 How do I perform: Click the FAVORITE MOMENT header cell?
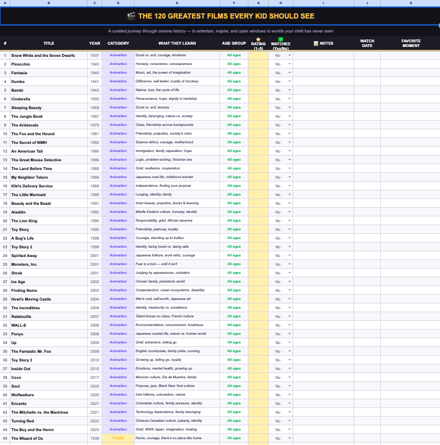[411, 43]
